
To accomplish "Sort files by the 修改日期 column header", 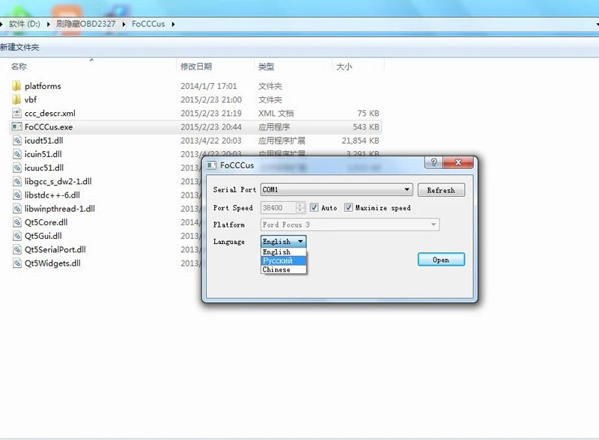I will coord(196,67).
